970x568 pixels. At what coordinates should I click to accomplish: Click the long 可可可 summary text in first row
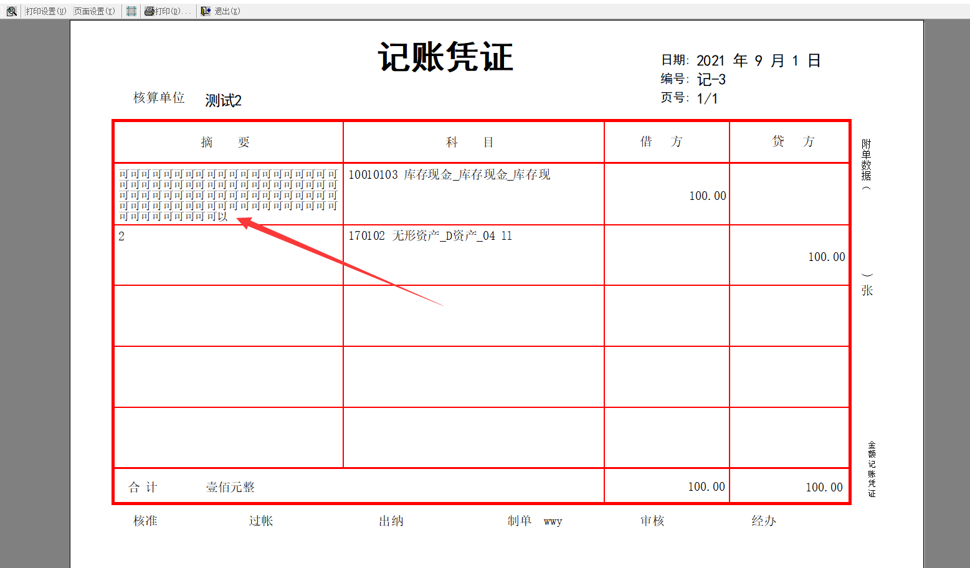tap(228, 195)
